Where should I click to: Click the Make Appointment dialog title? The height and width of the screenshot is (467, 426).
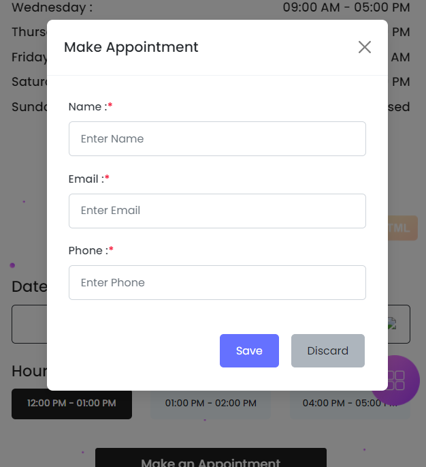coord(131,47)
